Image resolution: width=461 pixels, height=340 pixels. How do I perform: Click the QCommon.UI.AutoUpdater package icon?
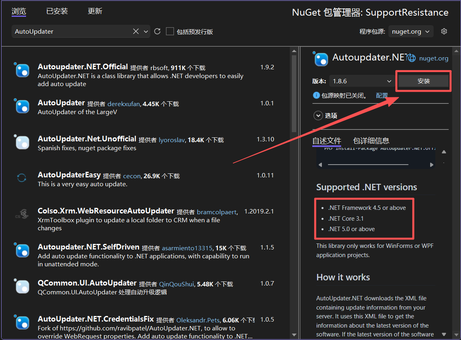pyautogui.click(x=22, y=287)
